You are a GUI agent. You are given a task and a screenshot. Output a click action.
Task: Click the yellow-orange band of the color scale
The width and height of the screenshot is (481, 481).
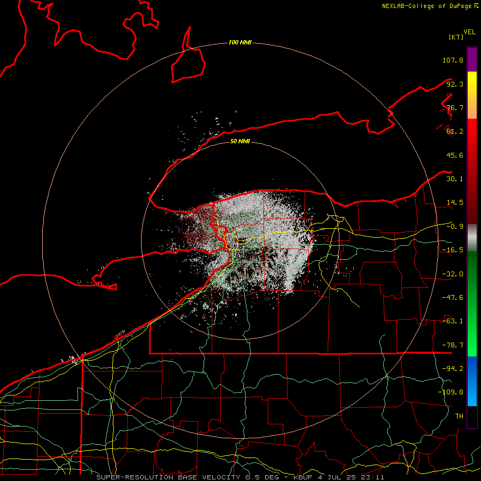(472, 95)
